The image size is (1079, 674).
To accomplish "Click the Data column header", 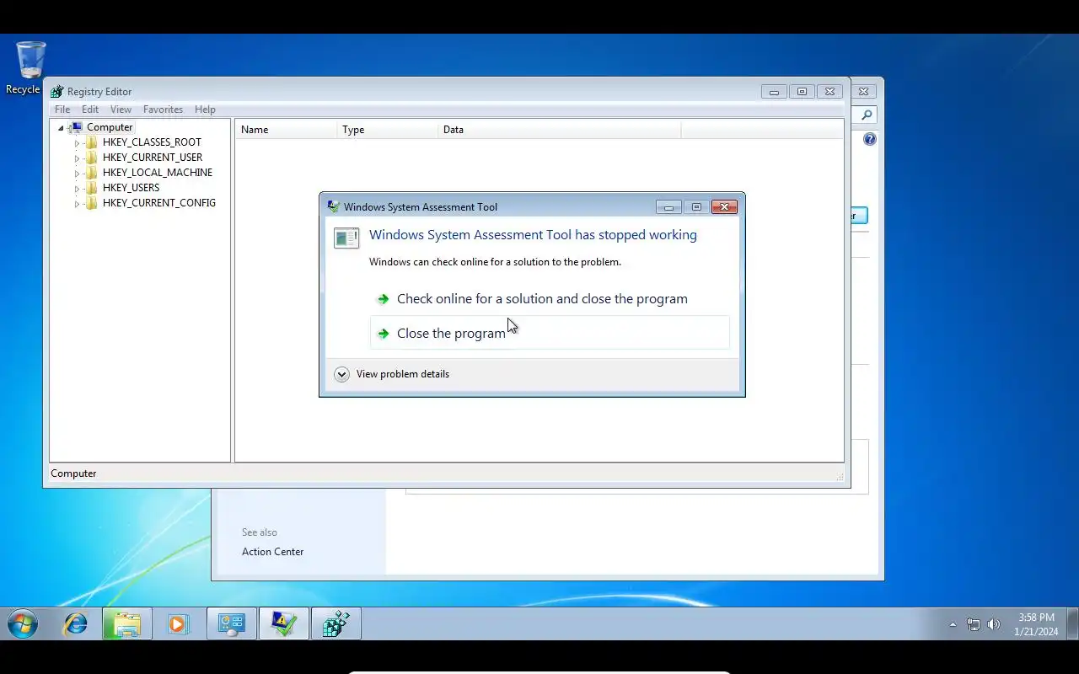I will coord(559,130).
